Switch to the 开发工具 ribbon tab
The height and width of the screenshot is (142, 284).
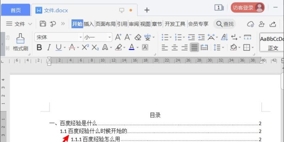pyautogui.click(x=175, y=24)
